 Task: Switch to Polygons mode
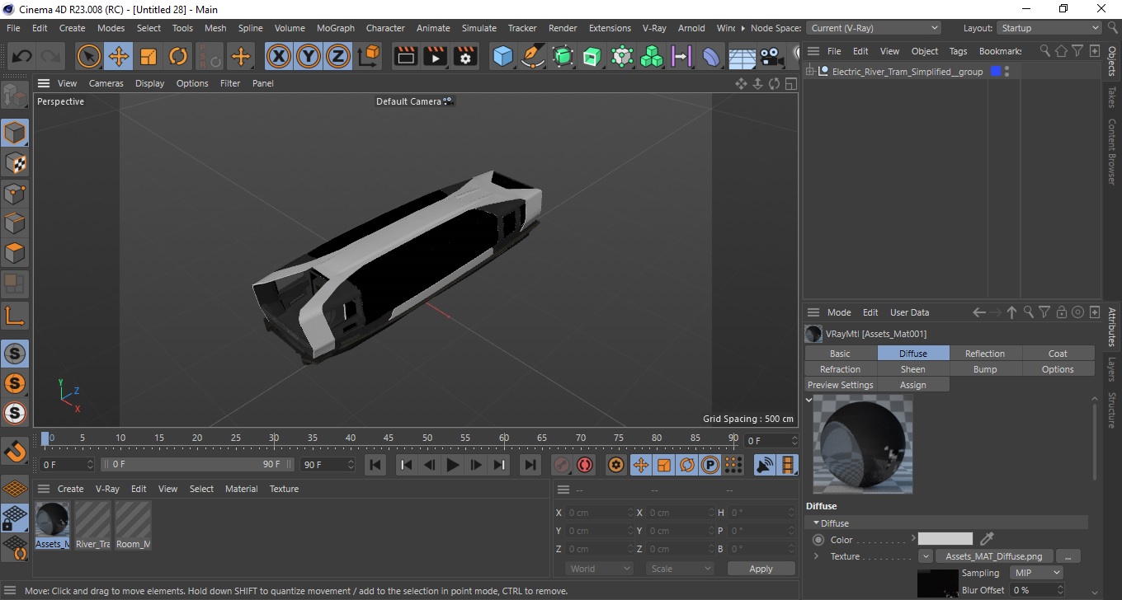coord(15,252)
